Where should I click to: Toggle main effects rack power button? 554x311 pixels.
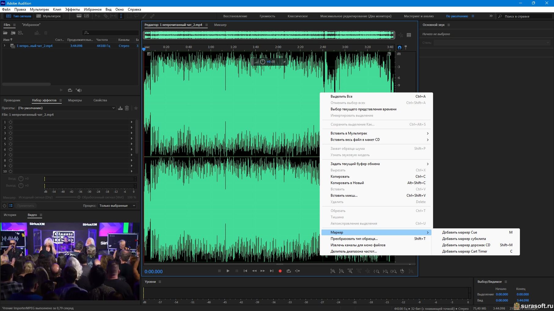coord(5,206)
